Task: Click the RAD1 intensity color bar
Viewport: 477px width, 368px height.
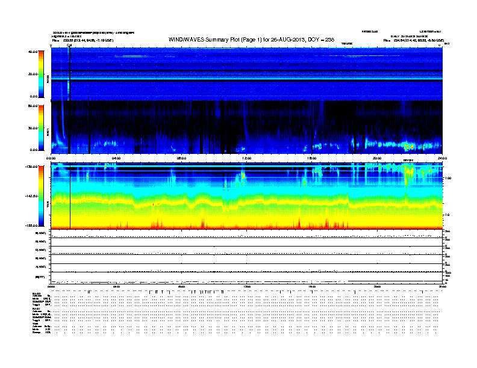Action: (x=41, y=127)
